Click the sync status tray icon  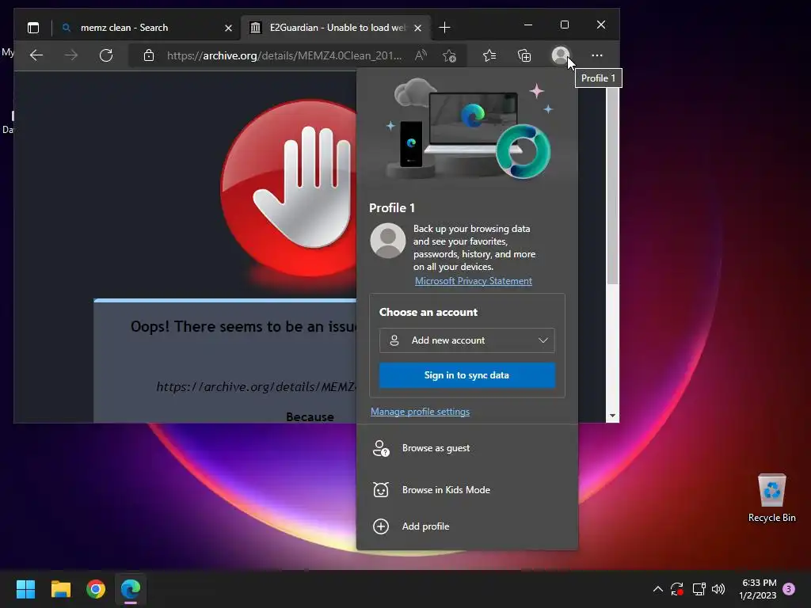pyautogui.click(x=677, y=589)
